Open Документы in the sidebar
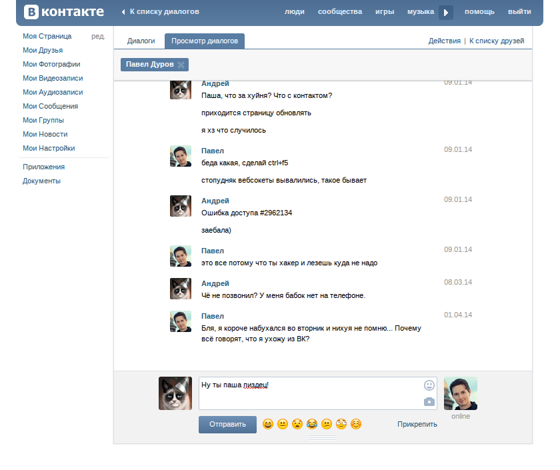 click(41, 181)
